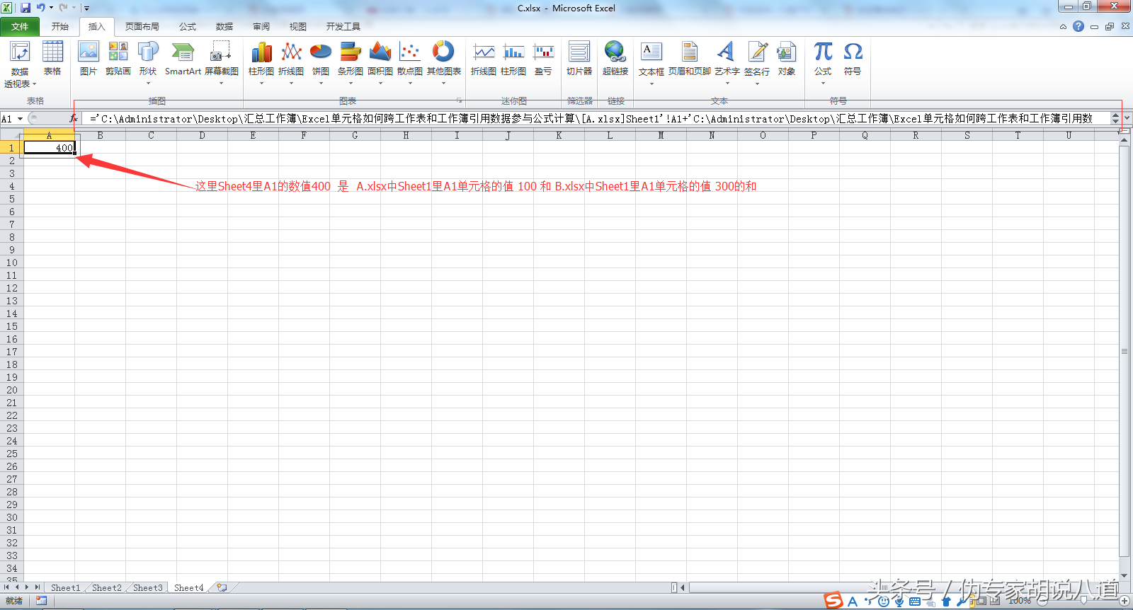
Task: Insert Win/Loss sparkline (盈亏)
Action: click(x=543, y=59)
